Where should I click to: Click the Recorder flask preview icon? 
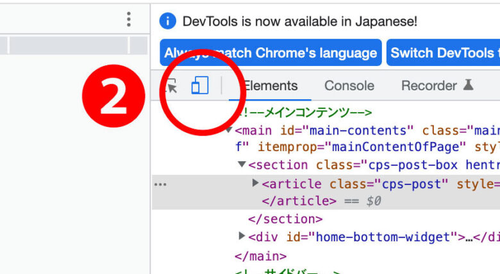(468, 85)
